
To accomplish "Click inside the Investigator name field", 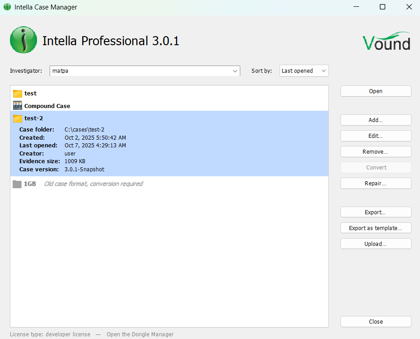I will (x=140, y=71).
